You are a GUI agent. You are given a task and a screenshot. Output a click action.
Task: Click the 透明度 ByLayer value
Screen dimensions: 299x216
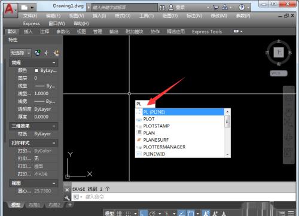[46, 109]
